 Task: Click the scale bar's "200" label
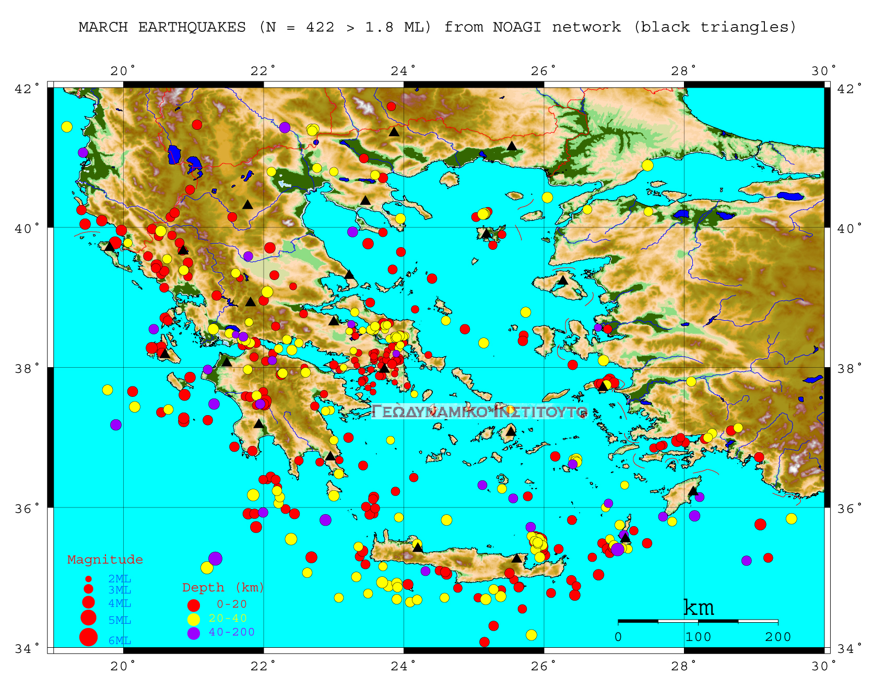(x=778, y=637)
